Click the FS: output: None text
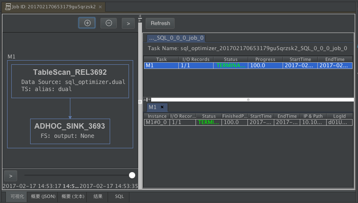Image resolution: width=358 pixels, height=203 pixels. pyautogui.click(x=67, y=136)
